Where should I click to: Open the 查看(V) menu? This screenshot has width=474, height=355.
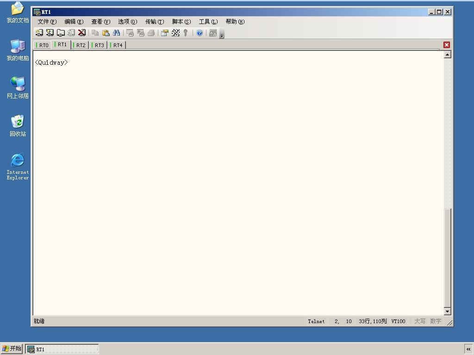(x=100, y=22)
